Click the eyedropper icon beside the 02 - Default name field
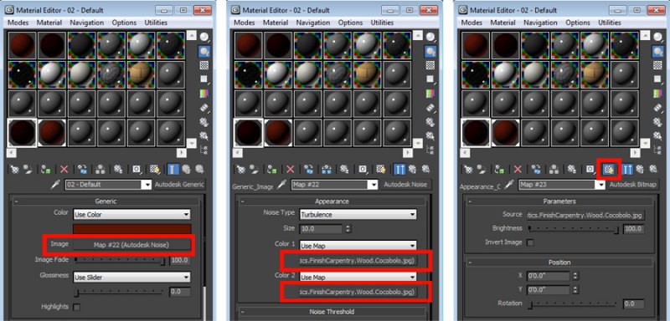 click(54, 185)
